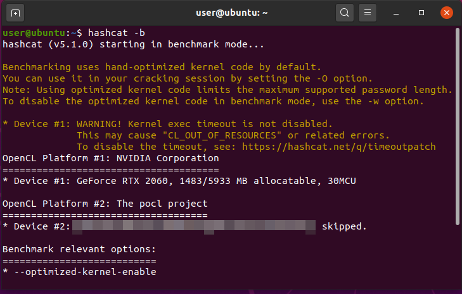Click the "Benchmark relevant options:" heading
462x294 pixels.
coord(79,249)
